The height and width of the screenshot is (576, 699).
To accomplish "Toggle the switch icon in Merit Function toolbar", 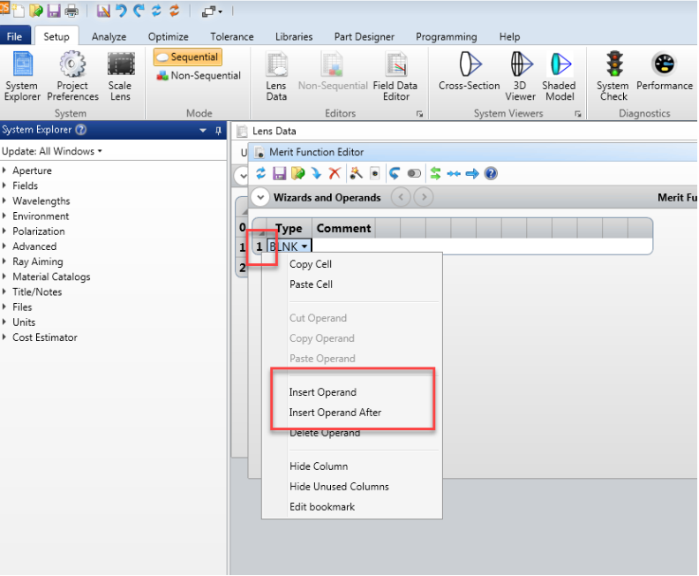I will click(x=414, y=173).
